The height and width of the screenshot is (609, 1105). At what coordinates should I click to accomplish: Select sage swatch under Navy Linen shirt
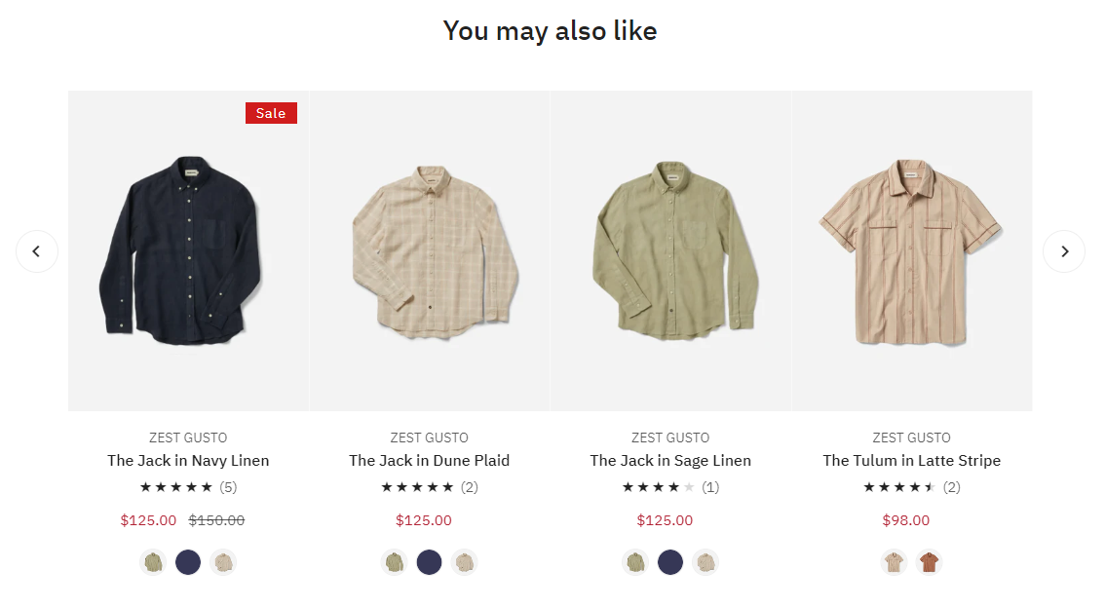click(153, 562)
